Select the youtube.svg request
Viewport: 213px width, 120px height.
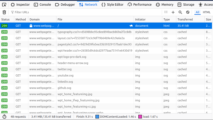[106, 76]
